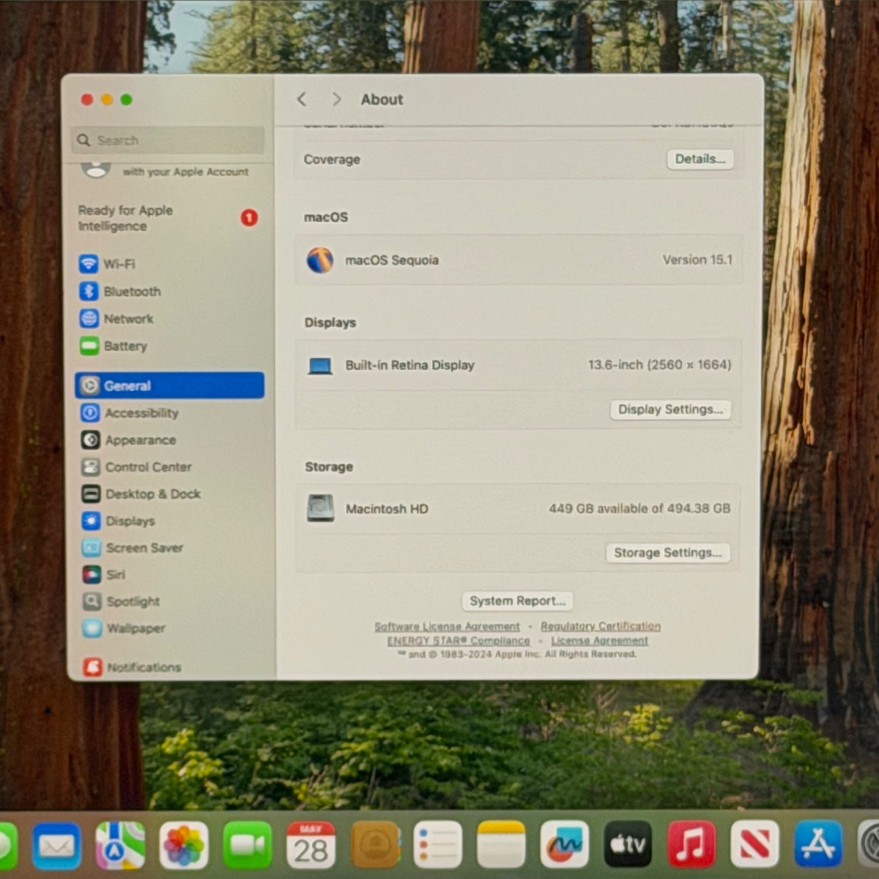The image size is (879, 879).
Task: Open Ready for Apple Intelligence notice
Action: [x=168, y=218]
